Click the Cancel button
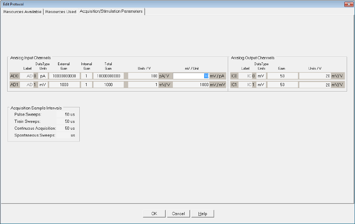355x224 pixels. coord(178,214)
